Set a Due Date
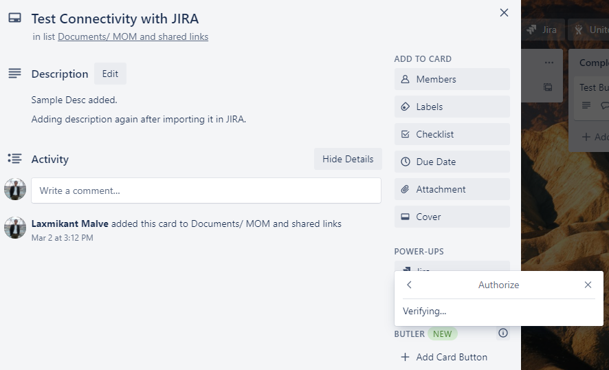609x370 pixels. pyautogui.click(x=452, y=162)
